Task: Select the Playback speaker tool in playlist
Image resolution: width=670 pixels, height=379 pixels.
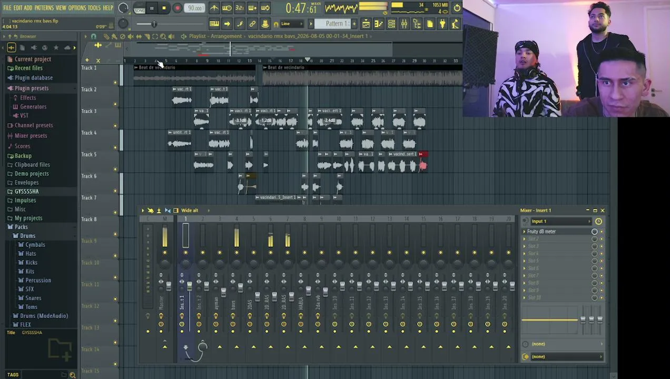Action: [171, 36]
